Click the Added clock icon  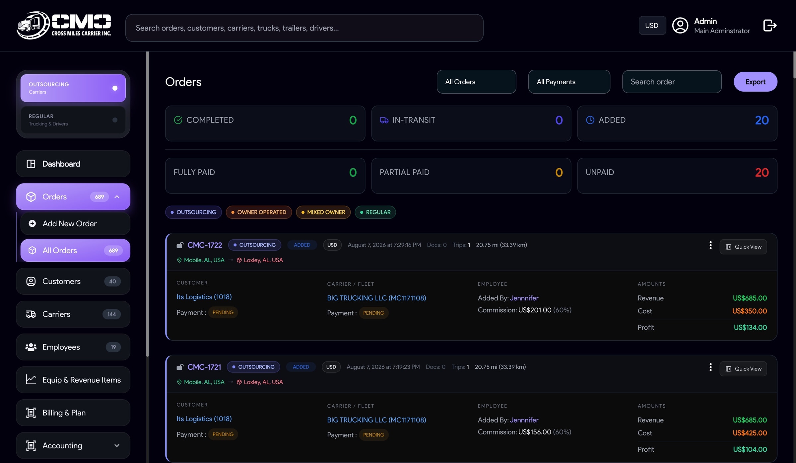[590, 120]
